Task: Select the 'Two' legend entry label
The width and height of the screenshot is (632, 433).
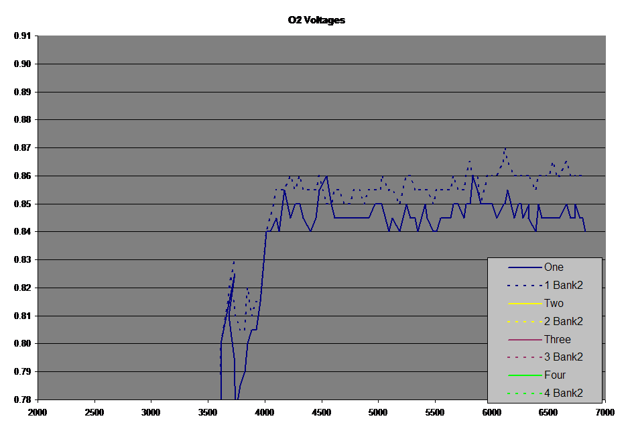Action: click(554, 304)
